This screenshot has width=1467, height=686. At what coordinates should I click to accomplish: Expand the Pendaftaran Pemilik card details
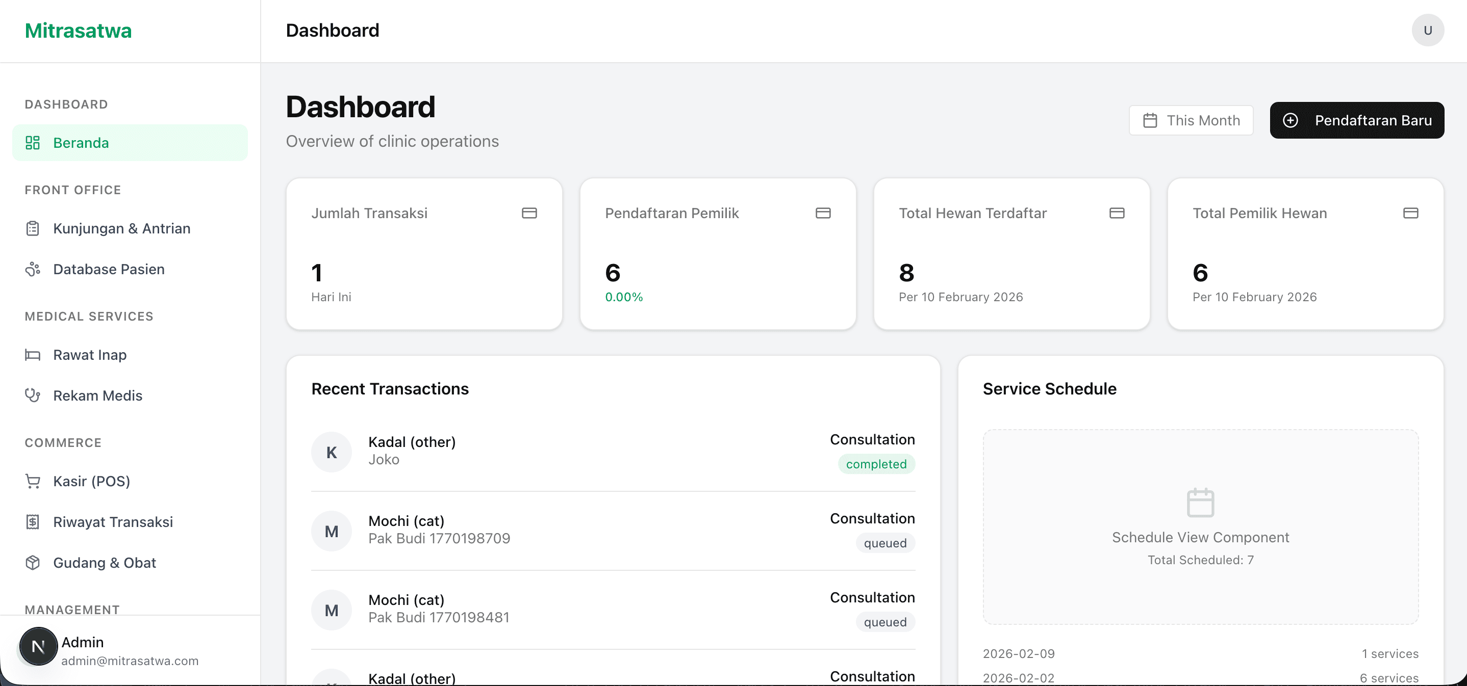823,213
